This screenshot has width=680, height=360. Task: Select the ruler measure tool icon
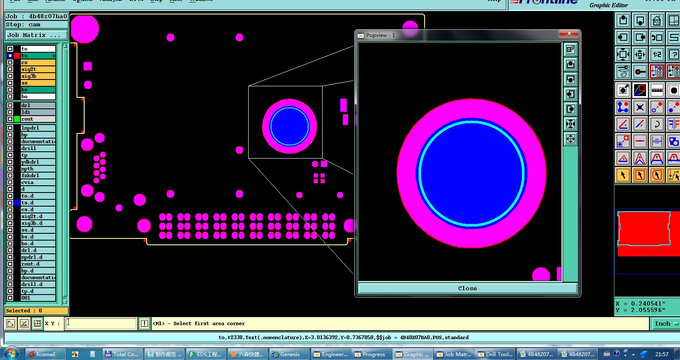657,90
